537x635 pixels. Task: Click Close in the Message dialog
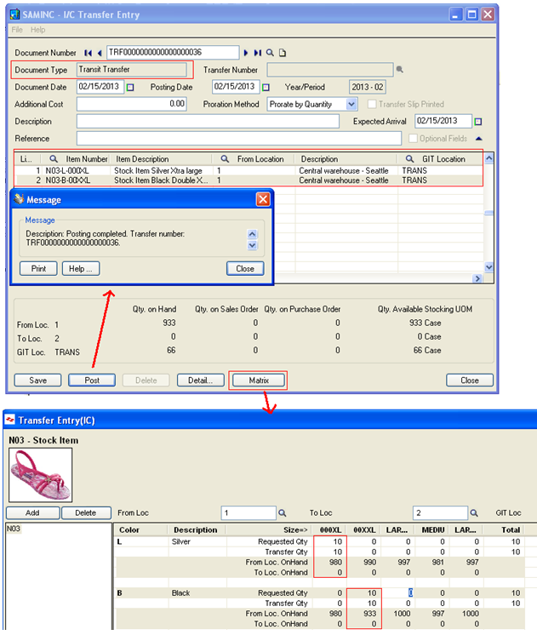[245, 268]
